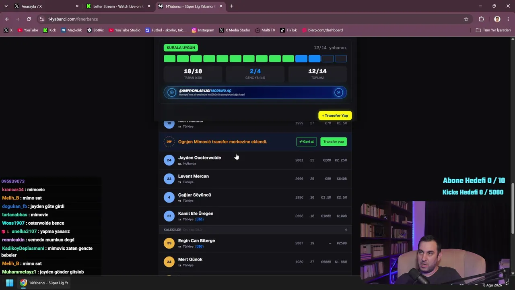
Task: Open the YouTube Studio bookmark
Action: coord(124,30)
